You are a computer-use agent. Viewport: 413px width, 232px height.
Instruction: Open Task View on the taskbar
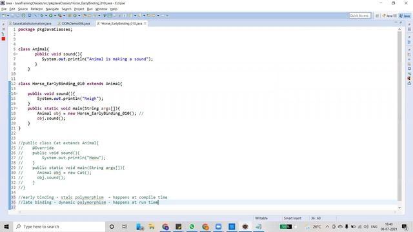125,226
